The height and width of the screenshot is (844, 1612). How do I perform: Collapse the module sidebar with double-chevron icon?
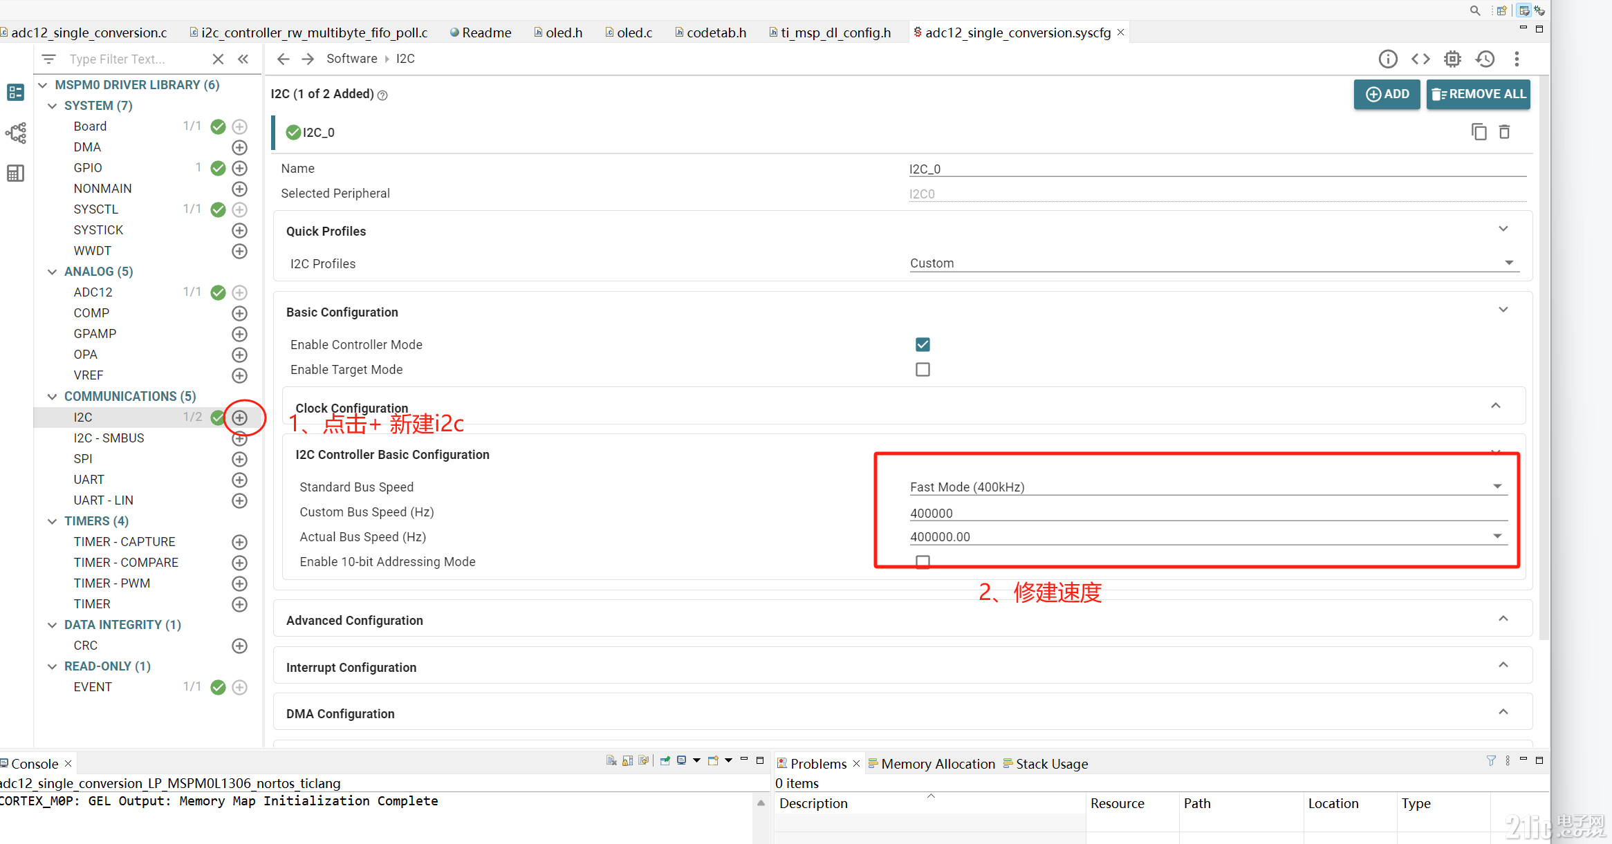[x=243, y=59]
